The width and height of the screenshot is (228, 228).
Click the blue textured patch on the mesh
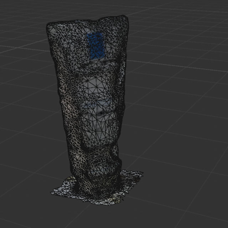click(x=96, y=45)
